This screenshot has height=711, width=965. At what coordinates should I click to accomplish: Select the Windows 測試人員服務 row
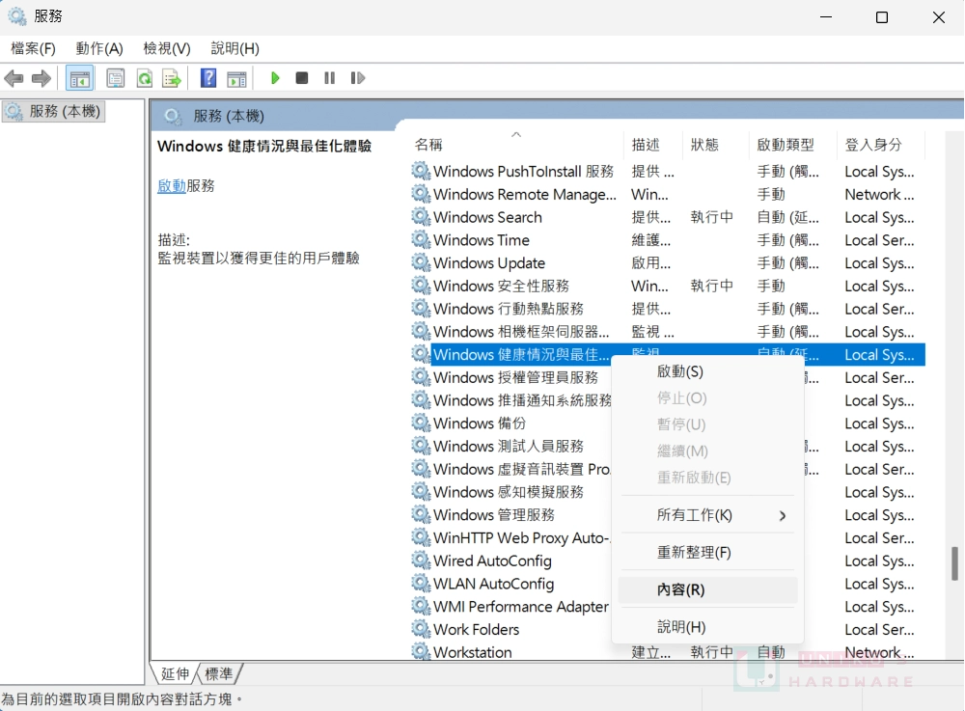click(510, 446)
